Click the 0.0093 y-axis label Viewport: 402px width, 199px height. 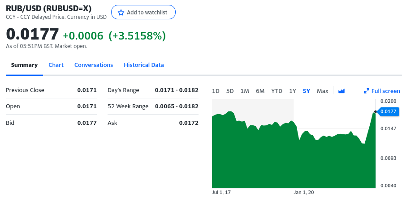pyautogui.click(x=389, y=158)
